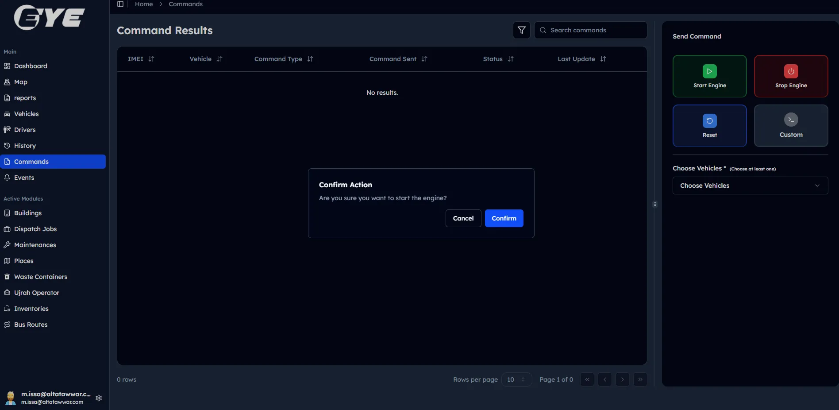The width and height of the screenshot is (839, 410).
Task: Click the panel resize handle
Action: point(655,204)
